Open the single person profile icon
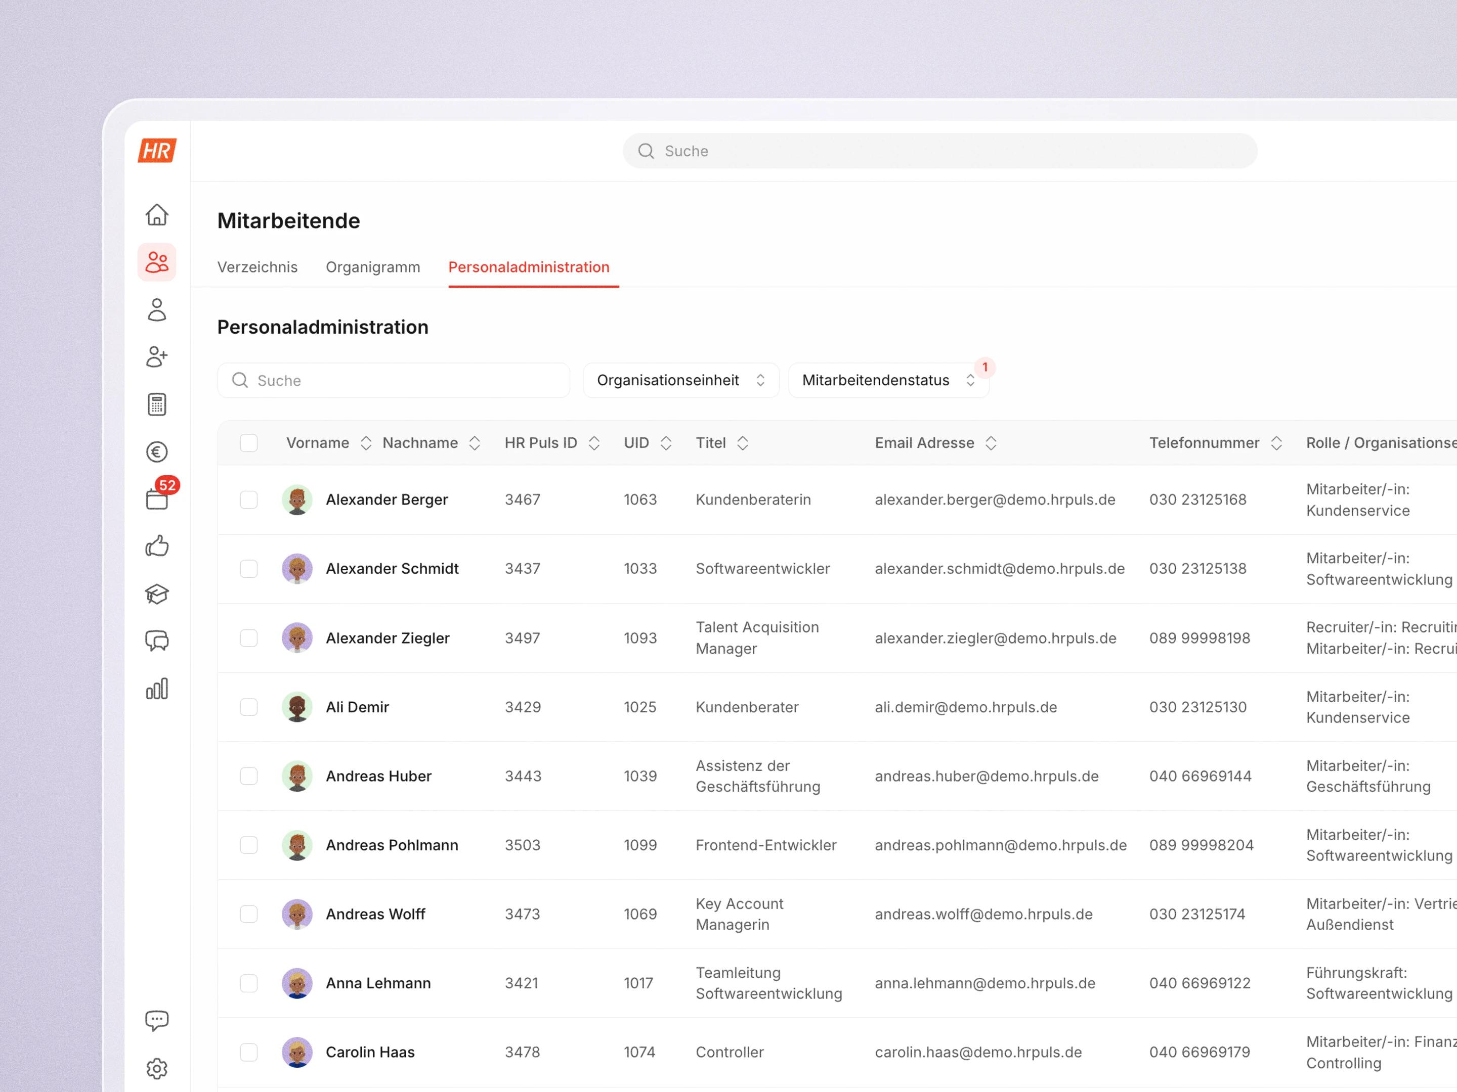Screen dimensions: 1457x1092 (157, 309)
